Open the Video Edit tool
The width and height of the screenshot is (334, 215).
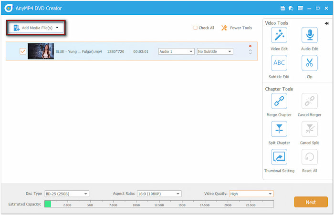[279, 36]
